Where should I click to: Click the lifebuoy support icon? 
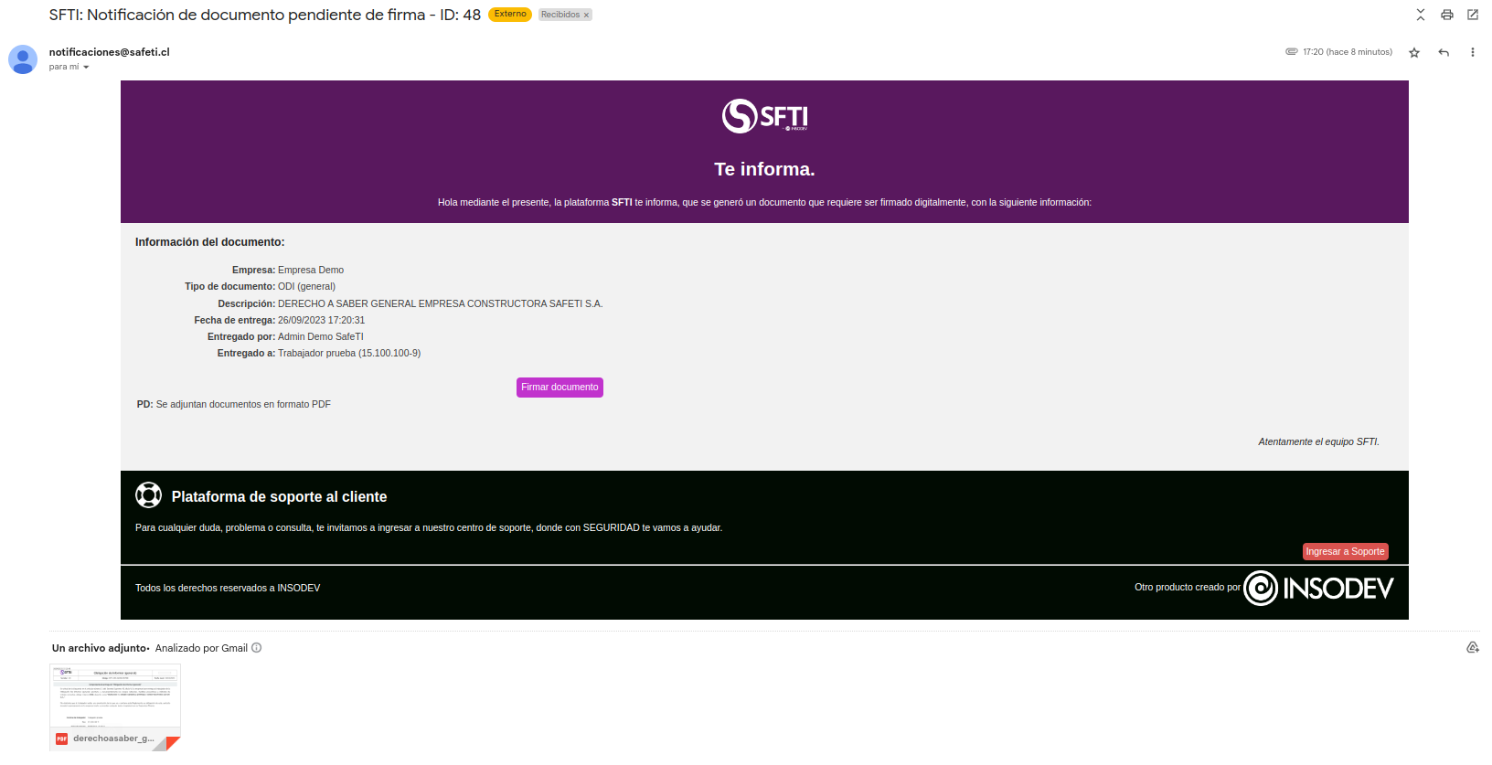(x=148, y=495)
